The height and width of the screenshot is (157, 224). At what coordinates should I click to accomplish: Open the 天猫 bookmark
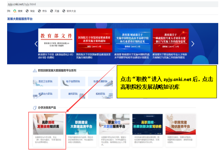[57, 11]
